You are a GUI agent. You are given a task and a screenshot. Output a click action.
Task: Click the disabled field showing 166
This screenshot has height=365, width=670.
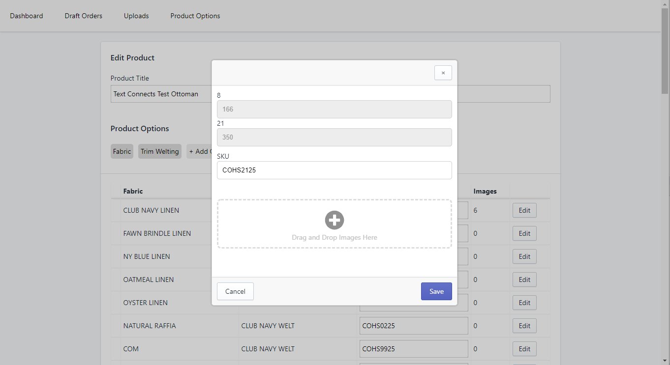[x=334, y=109]
